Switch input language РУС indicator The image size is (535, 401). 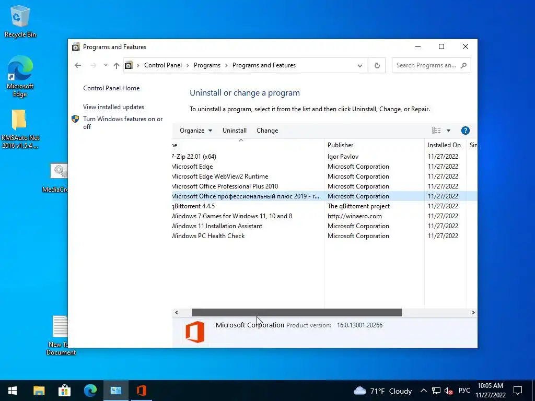[464, 391]
